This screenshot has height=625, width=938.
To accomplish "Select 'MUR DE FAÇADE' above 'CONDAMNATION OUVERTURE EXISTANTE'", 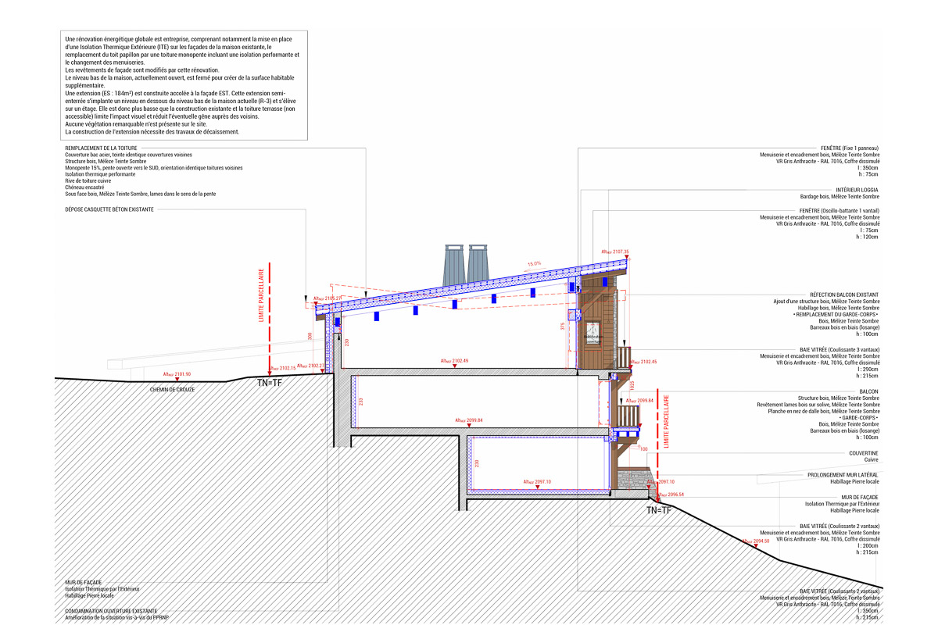I will pyautogui.click(x=84, y=582).
